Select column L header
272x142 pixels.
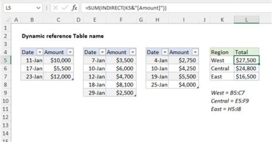(x=246, y=20)
